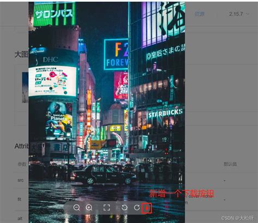Rotate the image clockwise

137,208
